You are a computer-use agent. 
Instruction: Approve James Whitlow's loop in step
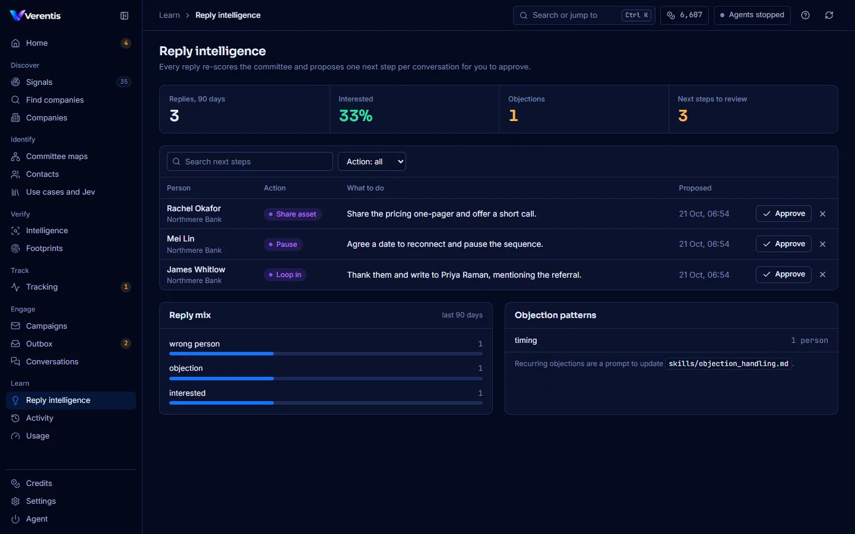[784, 274]
